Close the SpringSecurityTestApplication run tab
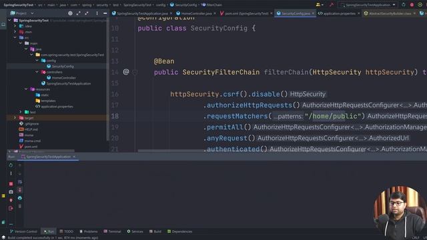Viewport: 427px width, 240px height. pyautogui.click(x=74, y=157)
